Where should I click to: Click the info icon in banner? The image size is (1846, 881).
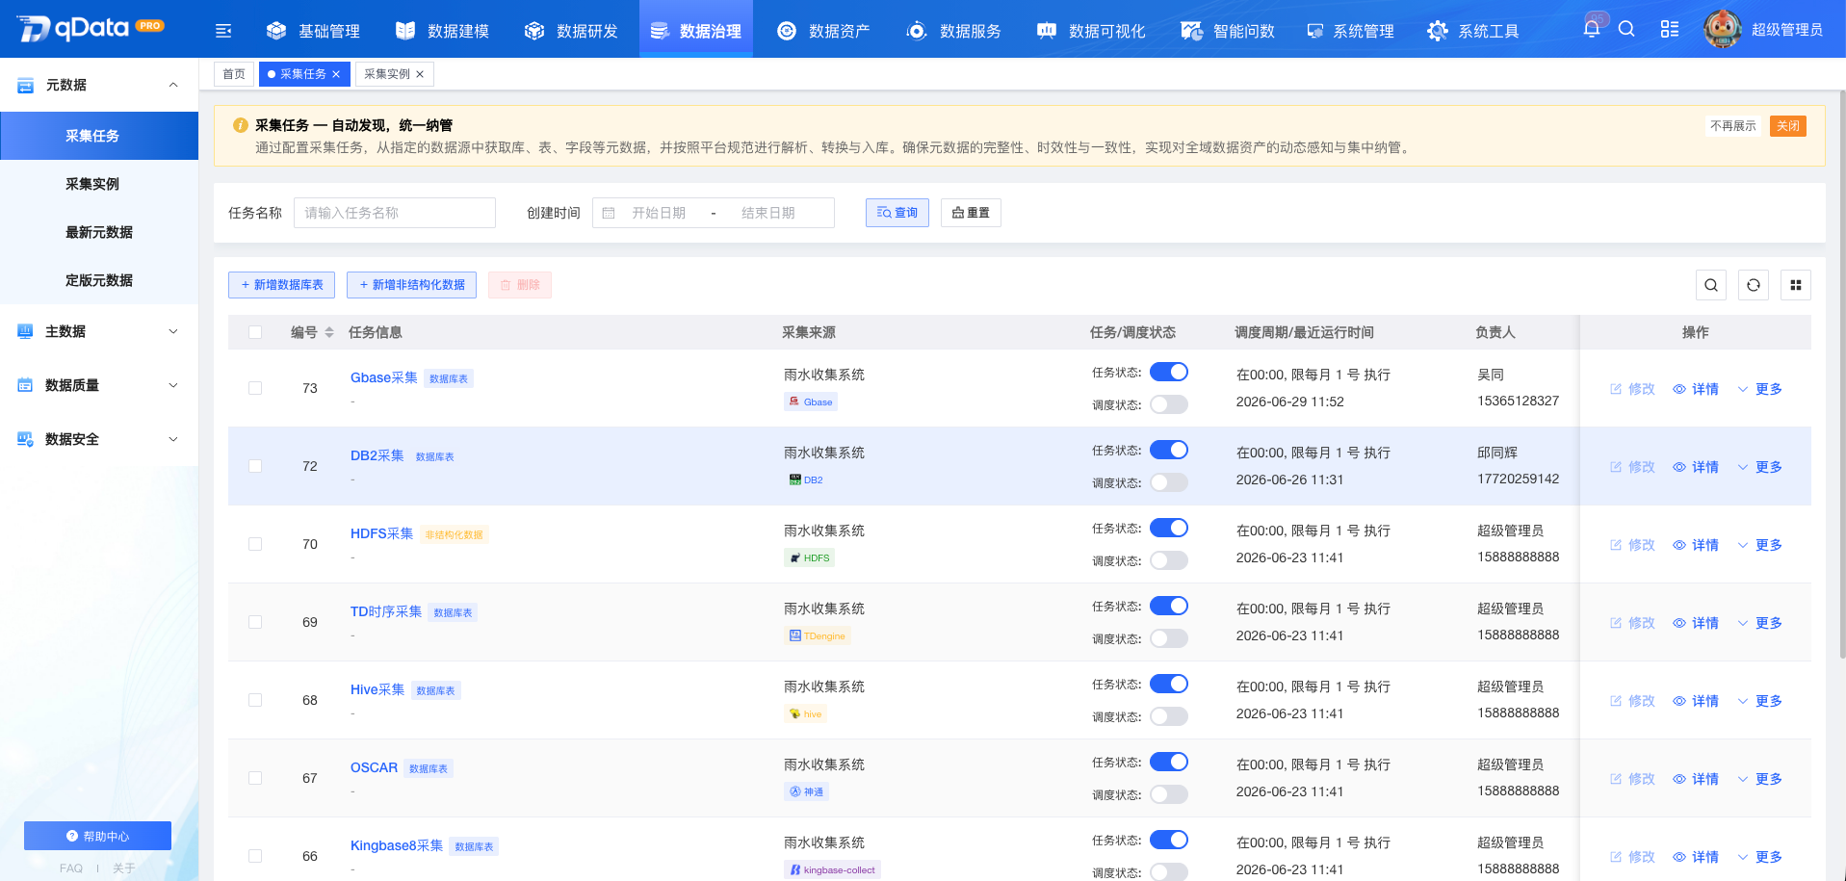(x=241, y=125)
